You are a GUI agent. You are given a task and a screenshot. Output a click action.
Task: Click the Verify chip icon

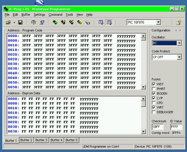point(80,22)
